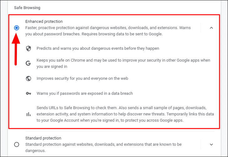Click the key icon for password breach warning
The image size is (228, 157).
coord(28,94)
